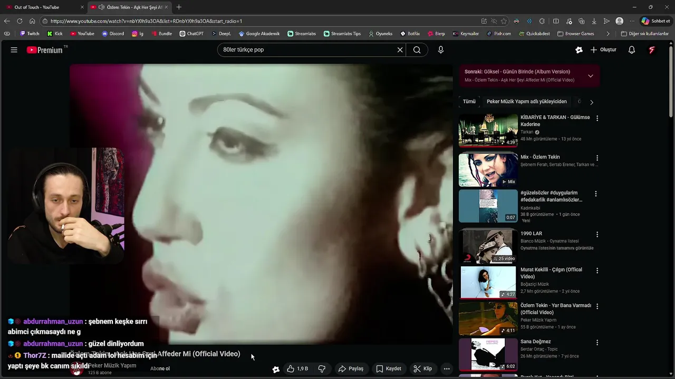Viewport: 675px width, 379px height.
Task: Select the Tümü filter chip
Action: 469,102
